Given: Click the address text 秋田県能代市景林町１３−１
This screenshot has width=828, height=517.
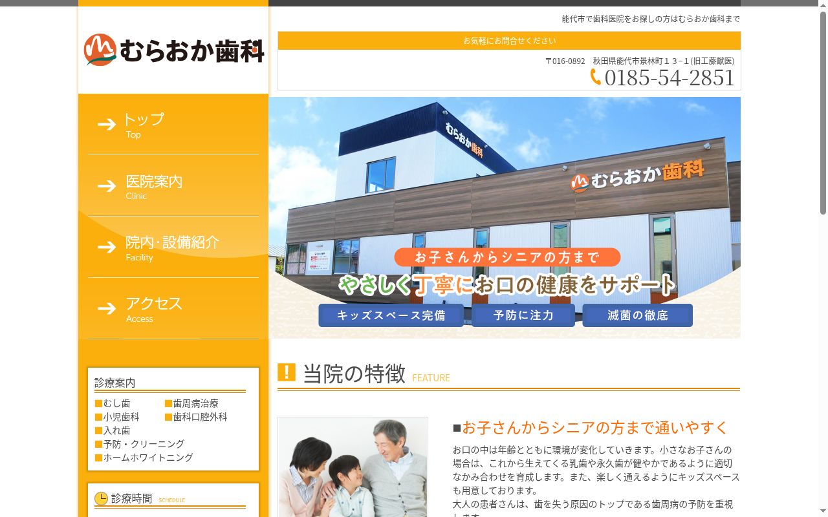Looking at the screenshot, I should (x=640, y=61).
